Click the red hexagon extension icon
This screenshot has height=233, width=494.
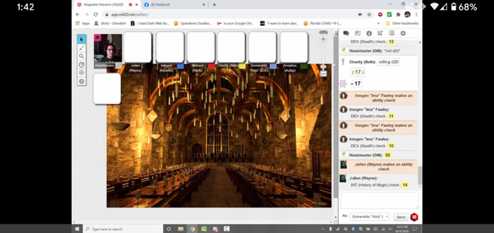coord(380,14)
